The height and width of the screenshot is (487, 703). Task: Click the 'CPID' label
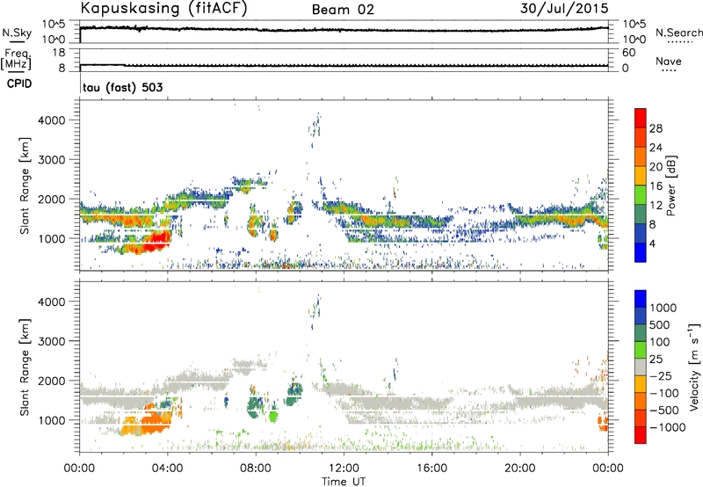[x=19, y=84]
